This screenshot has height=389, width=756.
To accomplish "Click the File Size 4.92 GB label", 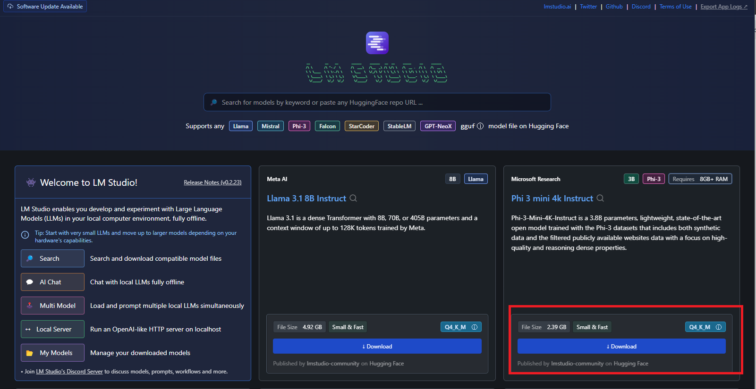I will pyautogui.click(x=299, y=327).
